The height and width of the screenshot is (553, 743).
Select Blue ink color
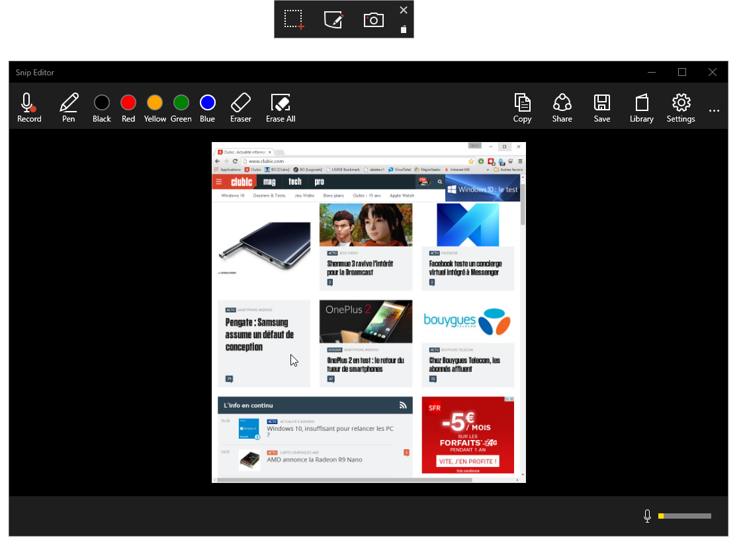[208, 103]
